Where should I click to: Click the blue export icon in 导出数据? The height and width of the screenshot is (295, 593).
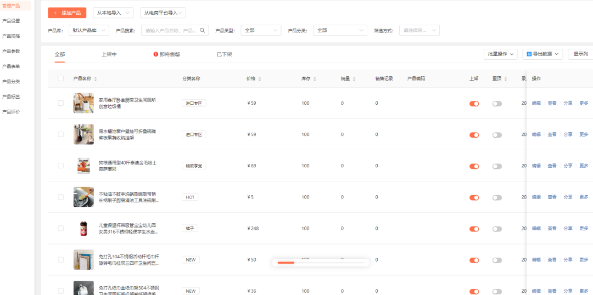click(x=529, y=54)
